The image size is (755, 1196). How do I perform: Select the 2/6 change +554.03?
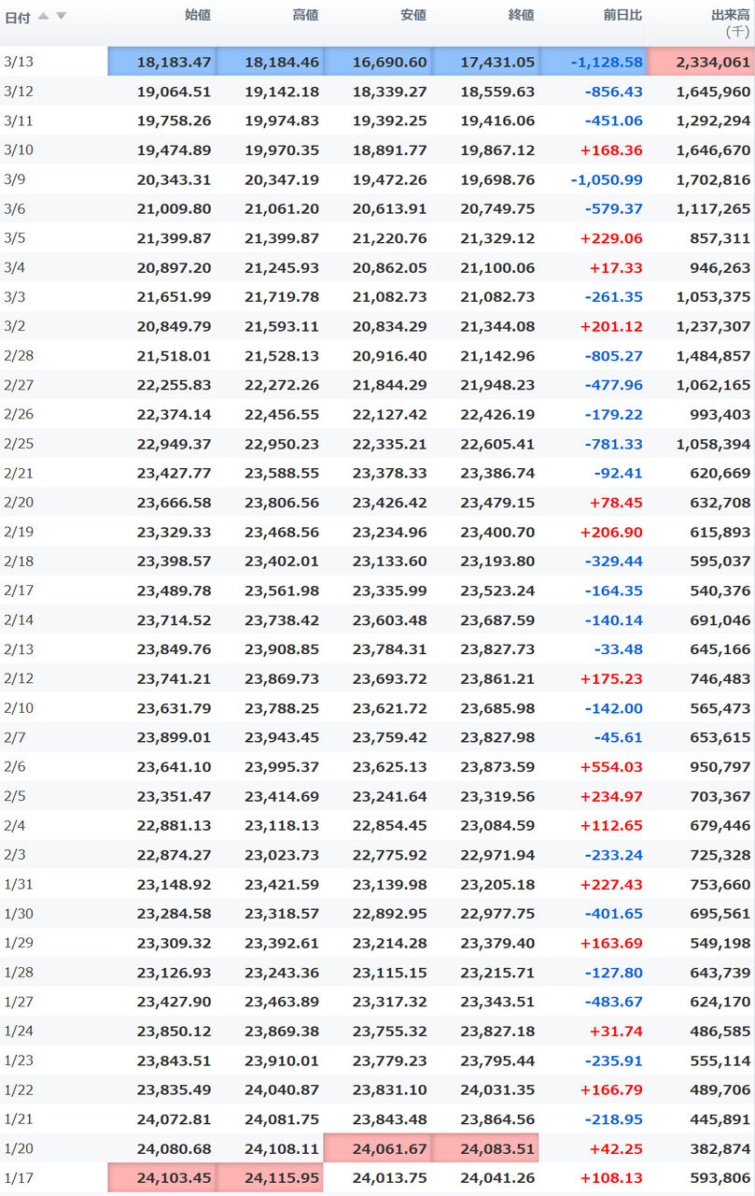point(611,766)
